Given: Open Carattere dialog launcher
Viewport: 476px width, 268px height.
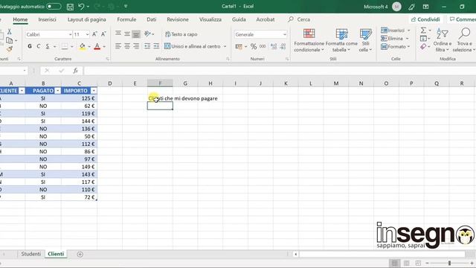Looking at the screenshot, I should click(107, 59).
